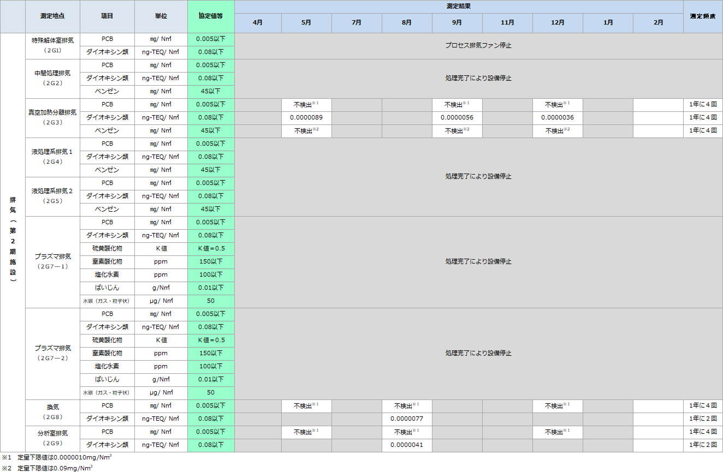Click the 0.0000036 value in the 12月 column

pos(558,118)
